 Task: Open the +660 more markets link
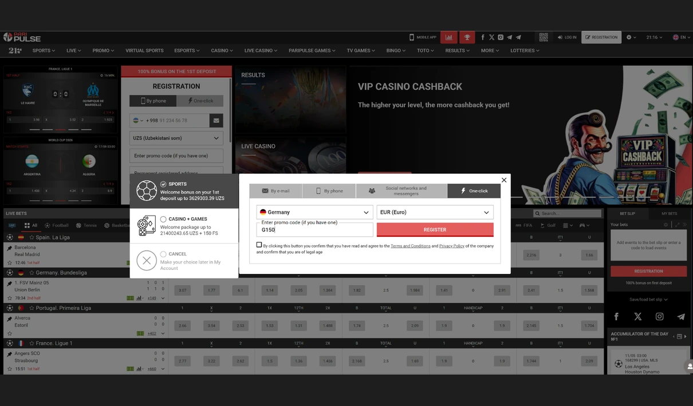152,369
